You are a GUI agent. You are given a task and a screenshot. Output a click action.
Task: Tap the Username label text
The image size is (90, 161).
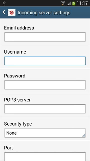pyautogui.click(x=15, y=52)
